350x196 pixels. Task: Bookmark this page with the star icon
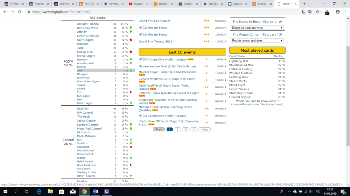coord(317,12)
